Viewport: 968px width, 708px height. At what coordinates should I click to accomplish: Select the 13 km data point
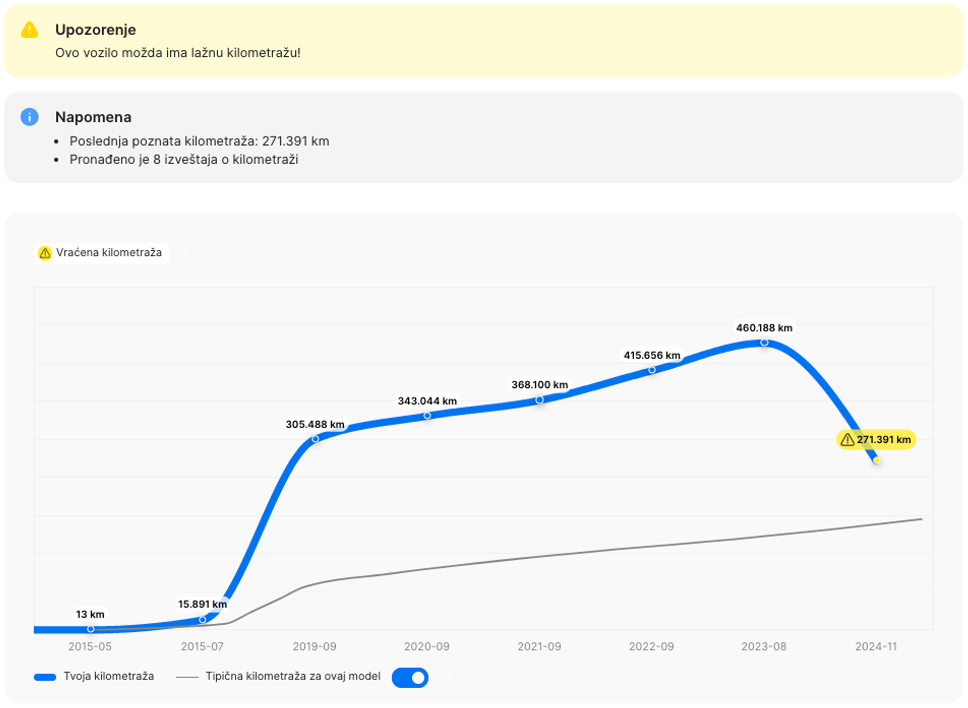(90, 629)
